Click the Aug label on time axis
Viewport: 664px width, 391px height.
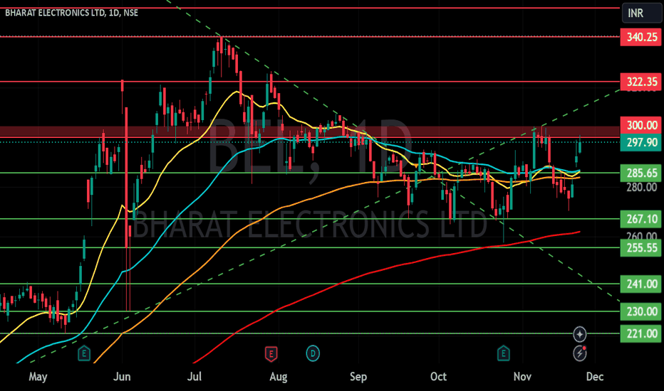click(x=279, y=377)
